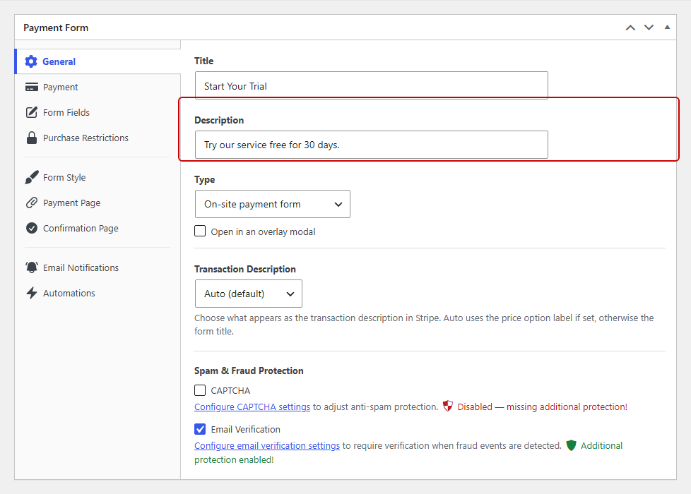Click the Description input field
The image size is (691, 494).
[372, 145]
